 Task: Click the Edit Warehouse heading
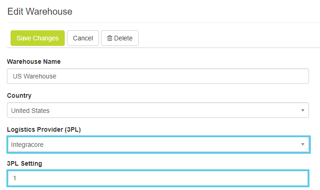pyautogui.click(x=40, y=11)
